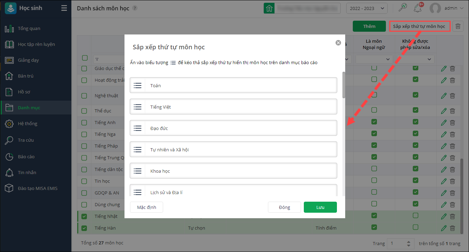The image size is (469, 252).
Task: Edit the Tin học row with the pencil icon
Action: [x=444, y=181]
